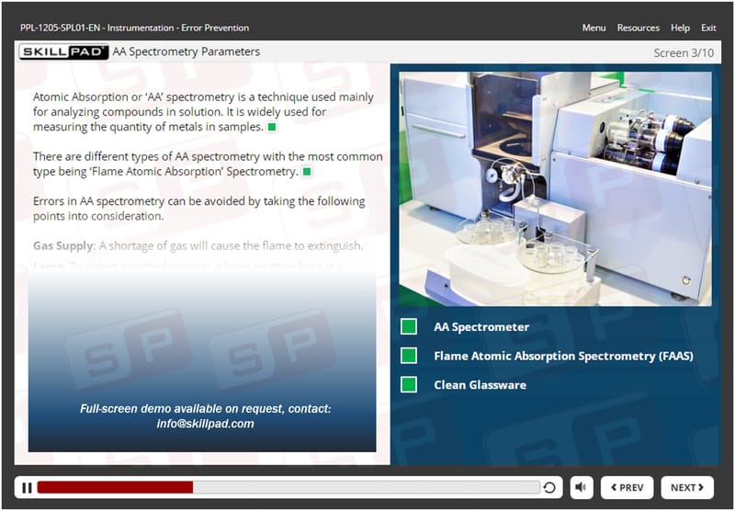Click the course code PPL-1205-SPL01-EN title

point(134,28)
